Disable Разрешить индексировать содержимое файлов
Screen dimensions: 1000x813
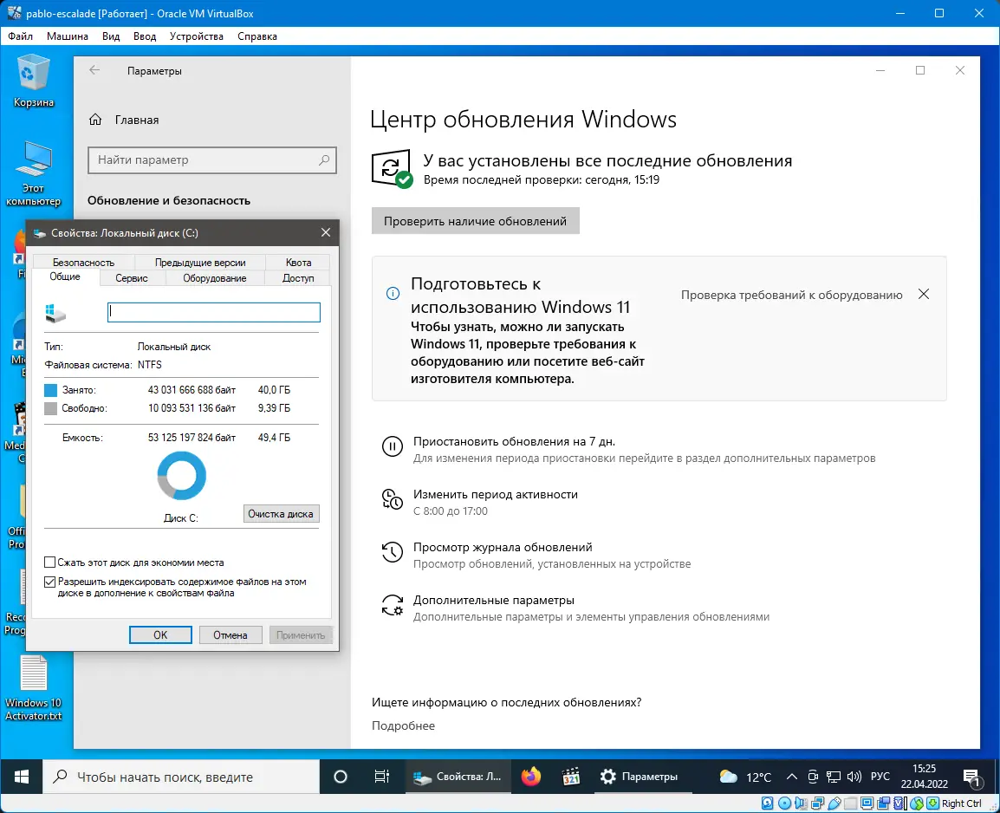click(50, 582)
